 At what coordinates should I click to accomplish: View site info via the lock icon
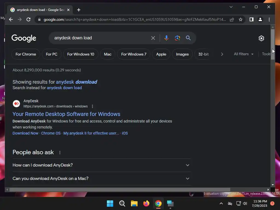pos(39,19)
